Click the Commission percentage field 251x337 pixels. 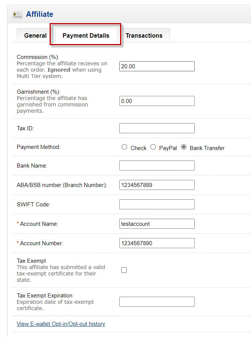click(x=157, y=66)
